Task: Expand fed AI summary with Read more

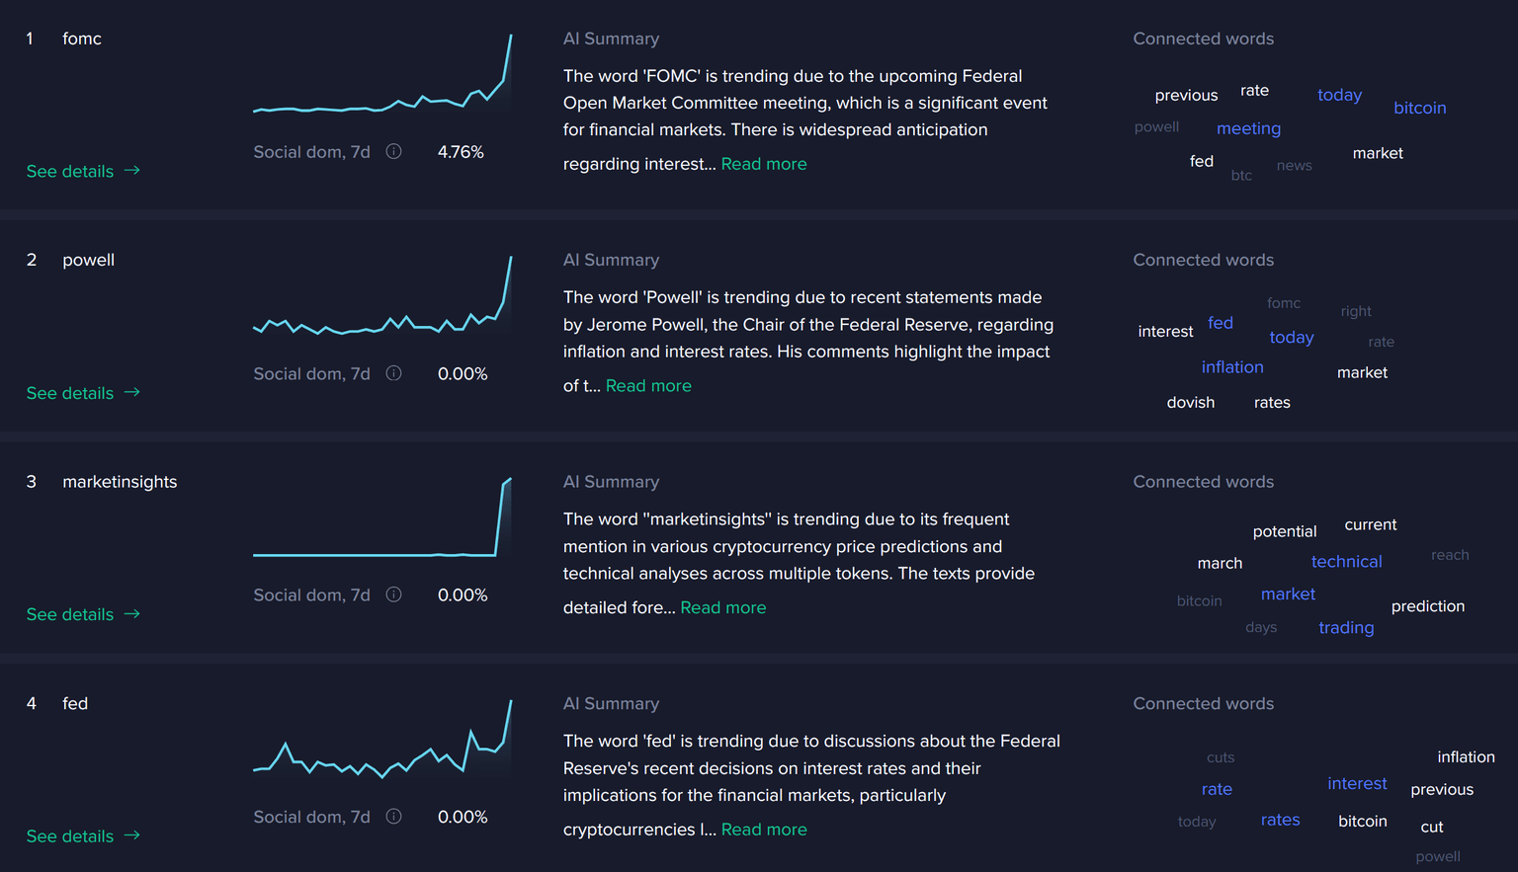Action: pyautogui.click(x=763, y=830)
